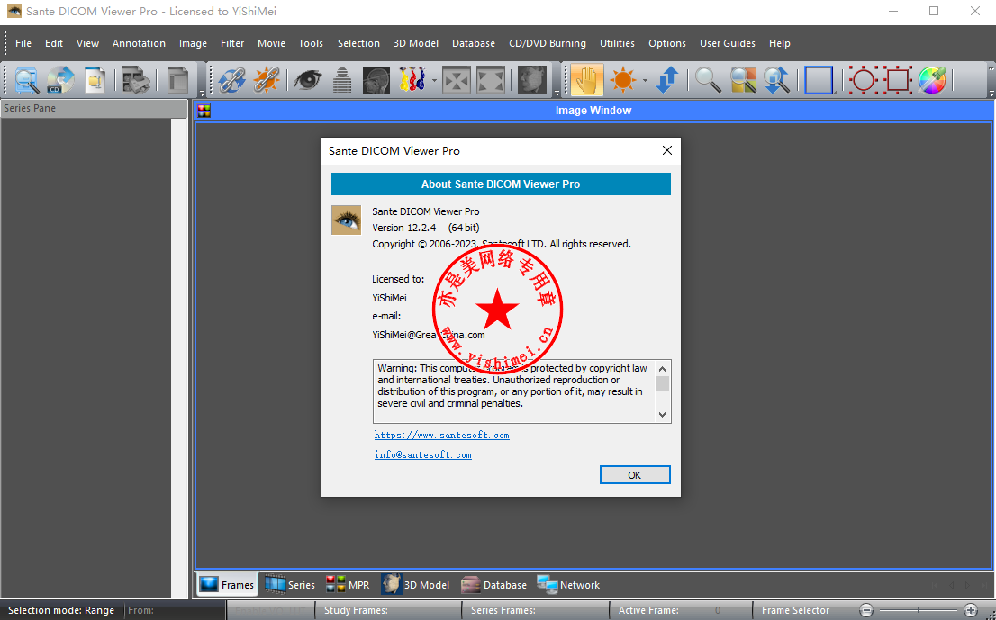Open dropdown arrow beside colored bones icon

click(x=434, y=81)
